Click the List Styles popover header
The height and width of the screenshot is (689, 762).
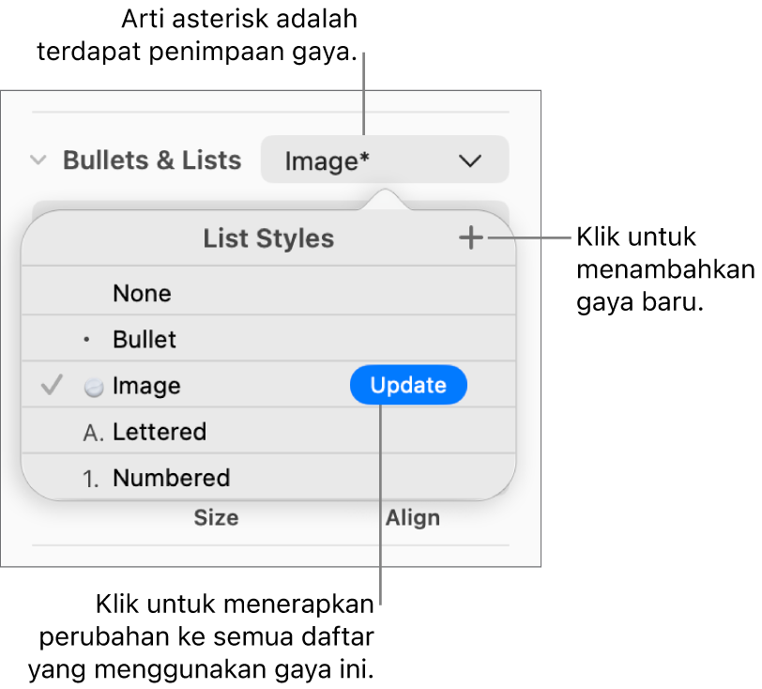pyautogui.click(x=268, y=238)
